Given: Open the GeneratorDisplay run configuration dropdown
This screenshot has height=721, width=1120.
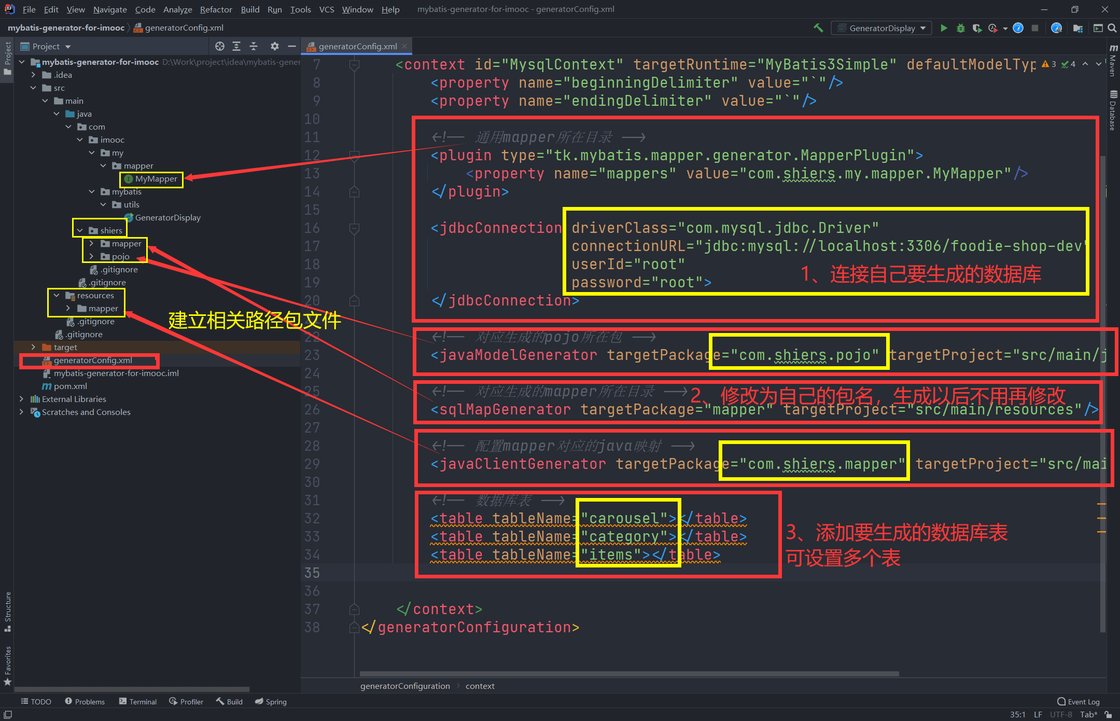Looking at the screenshot, I should [881, 28].
